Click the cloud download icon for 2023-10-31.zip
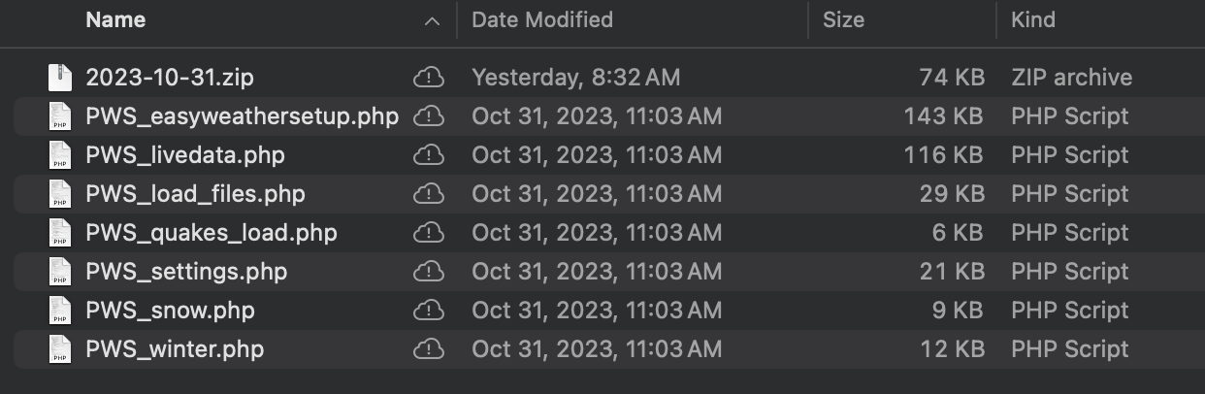This screenshot has width=1205, height=394. [428, 78]
